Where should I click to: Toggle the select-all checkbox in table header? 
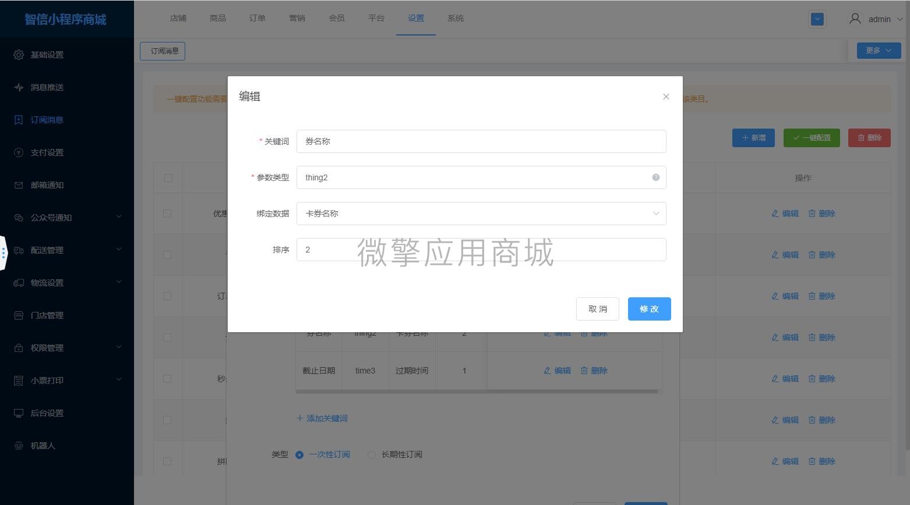coord(168,178)
